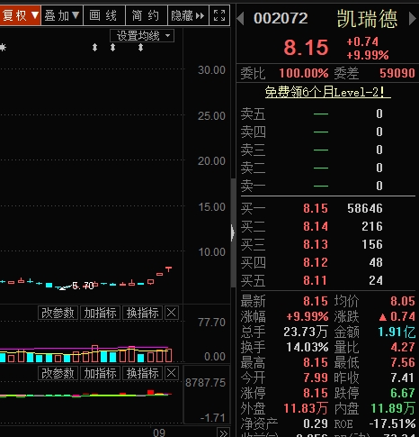
Task: Click the 金额 value 1.91亿
Action: [397, 332]
